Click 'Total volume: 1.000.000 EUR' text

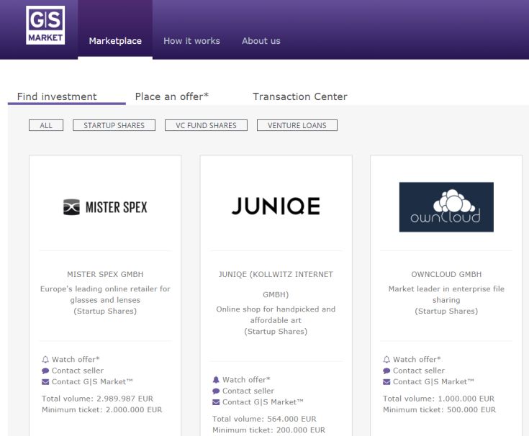coord(438,399)
